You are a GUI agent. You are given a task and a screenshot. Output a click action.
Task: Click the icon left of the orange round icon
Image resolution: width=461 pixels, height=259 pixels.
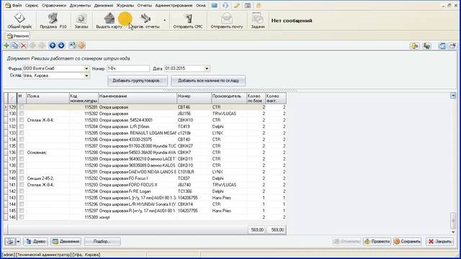[72, 45]
